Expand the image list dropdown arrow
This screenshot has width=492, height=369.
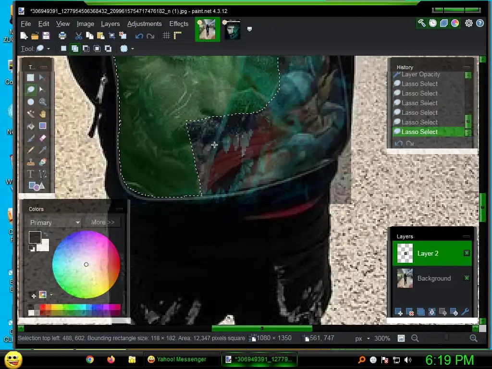pos(249,29)
